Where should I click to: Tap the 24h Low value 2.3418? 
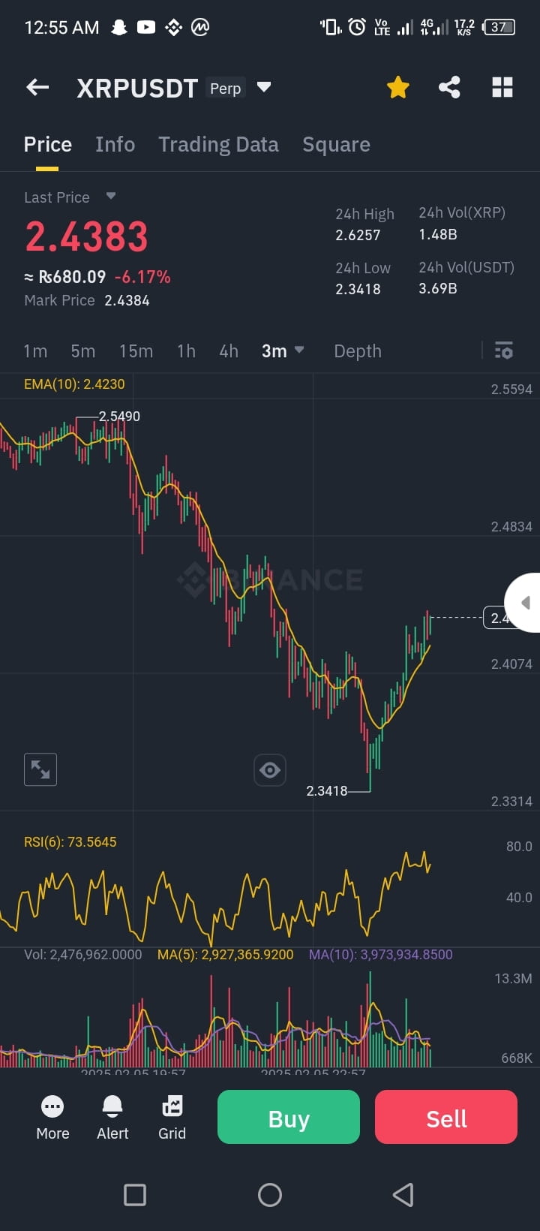[358, 289]
